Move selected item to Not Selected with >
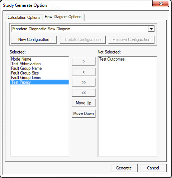The image size is (172, 178). point(83,61)
